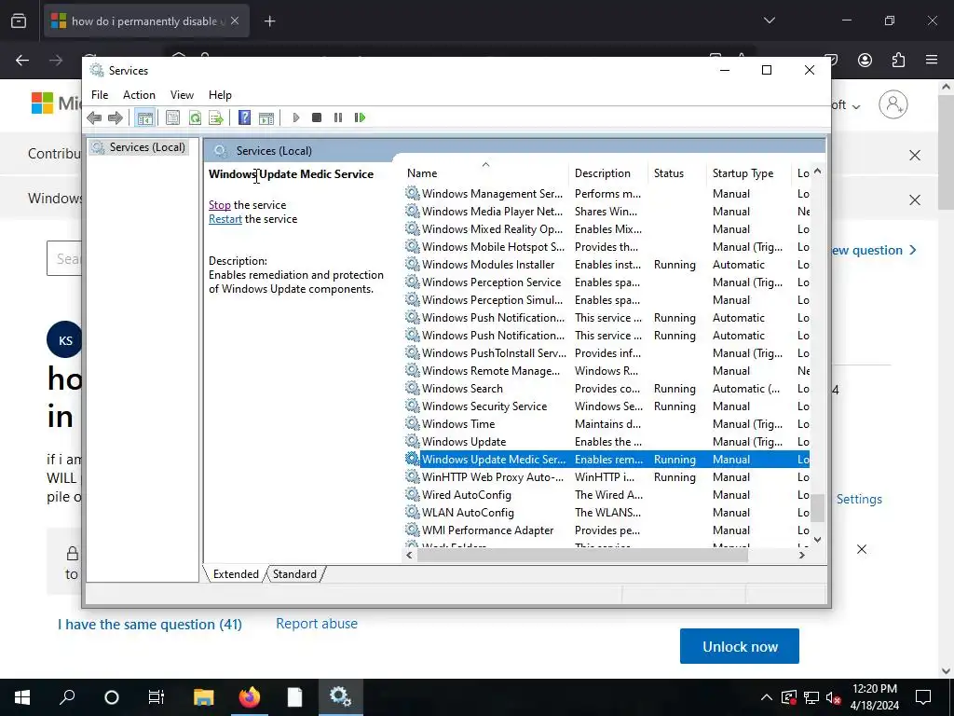Expand browser list all tabs chevron
Image resolution: width=954 pixels, height=716 pixels.
pyautogui.click(x=769, y=21)
